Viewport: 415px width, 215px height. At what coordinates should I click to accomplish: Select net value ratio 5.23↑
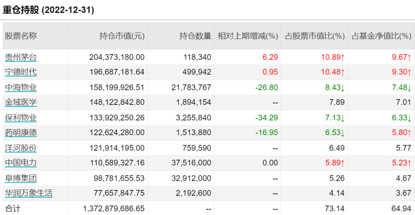click(x=402, y=163)
